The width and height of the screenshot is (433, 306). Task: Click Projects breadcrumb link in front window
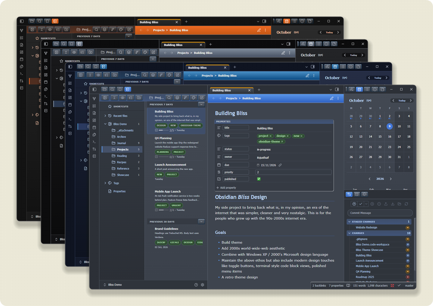coord(231,98)
